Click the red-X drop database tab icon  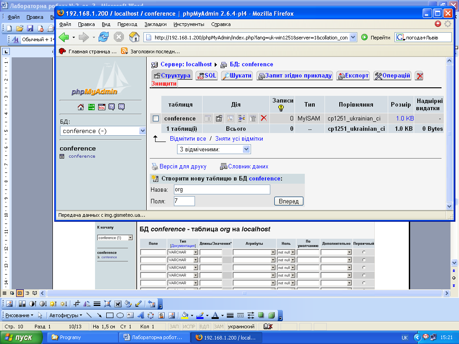pyautogui.click(x=419, y=76)
